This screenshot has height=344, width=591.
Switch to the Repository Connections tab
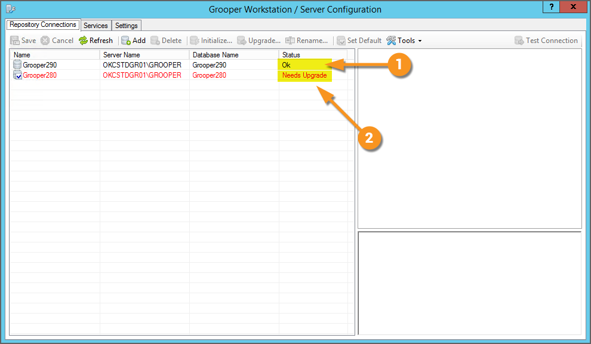pos(43,24)
